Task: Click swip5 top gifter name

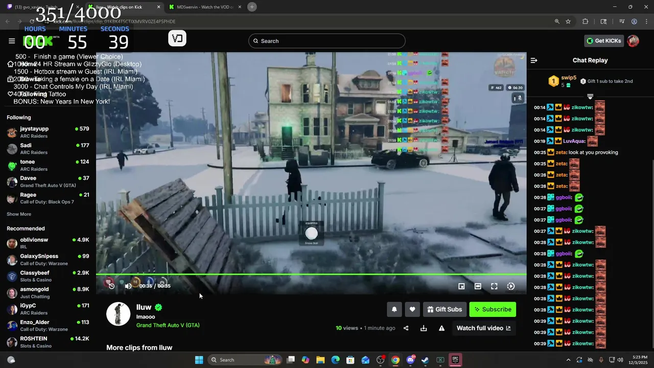Action: pos(569,78)
